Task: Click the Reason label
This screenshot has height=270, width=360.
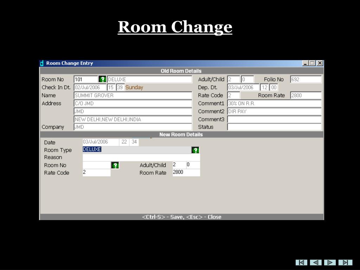Action: pyautogui.click(x=53, y=157)
